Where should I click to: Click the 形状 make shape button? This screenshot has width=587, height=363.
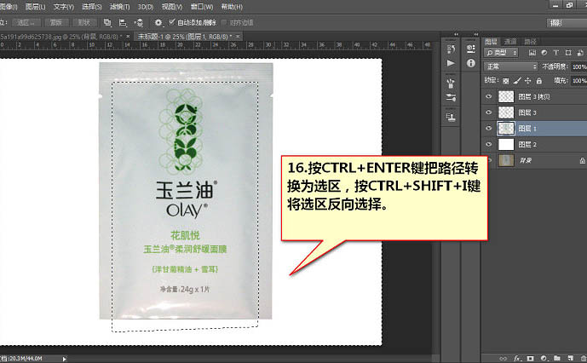[84, 22]
